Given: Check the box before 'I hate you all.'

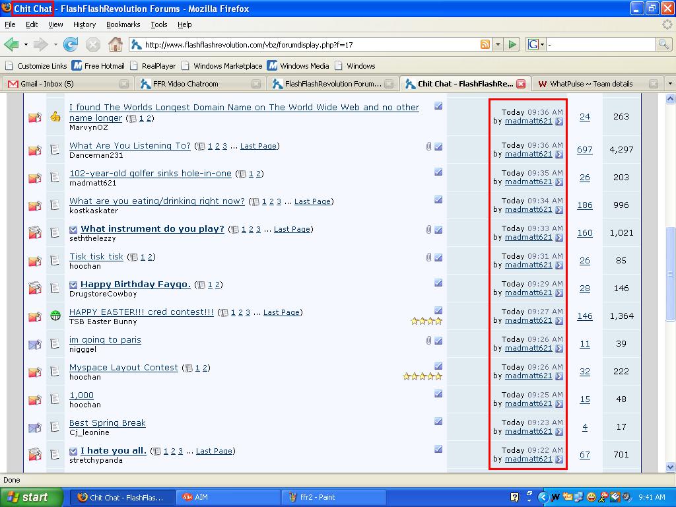Looking at the screenshot, I should (x=73, y=452).
